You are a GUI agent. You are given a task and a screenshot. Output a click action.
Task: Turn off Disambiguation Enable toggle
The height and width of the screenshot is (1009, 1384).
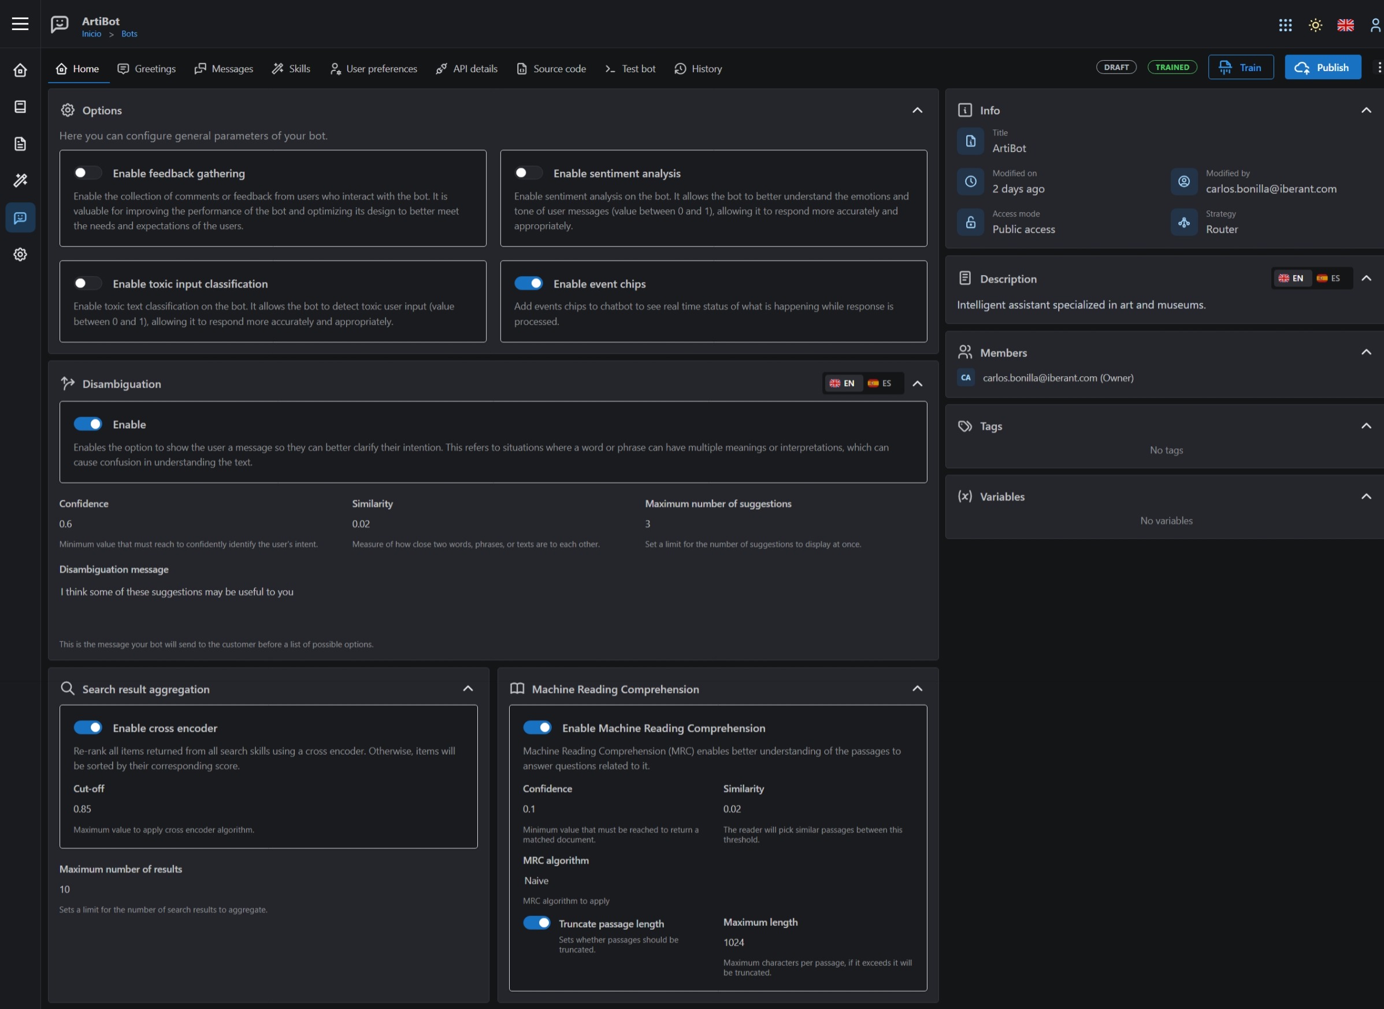click(87, 424)
